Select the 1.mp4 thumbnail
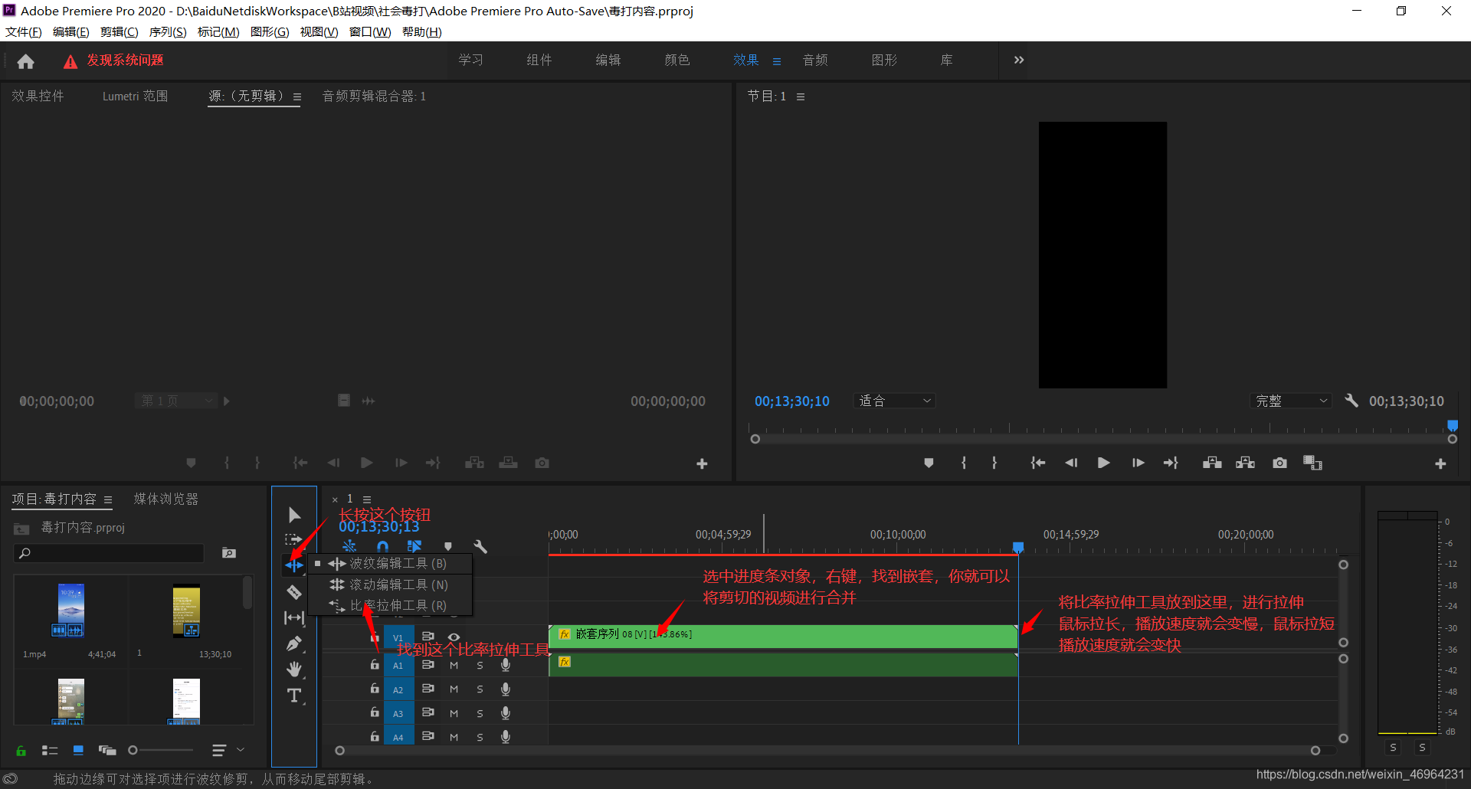The width and height of the screenshot is (1471, 789). point(71,611)
